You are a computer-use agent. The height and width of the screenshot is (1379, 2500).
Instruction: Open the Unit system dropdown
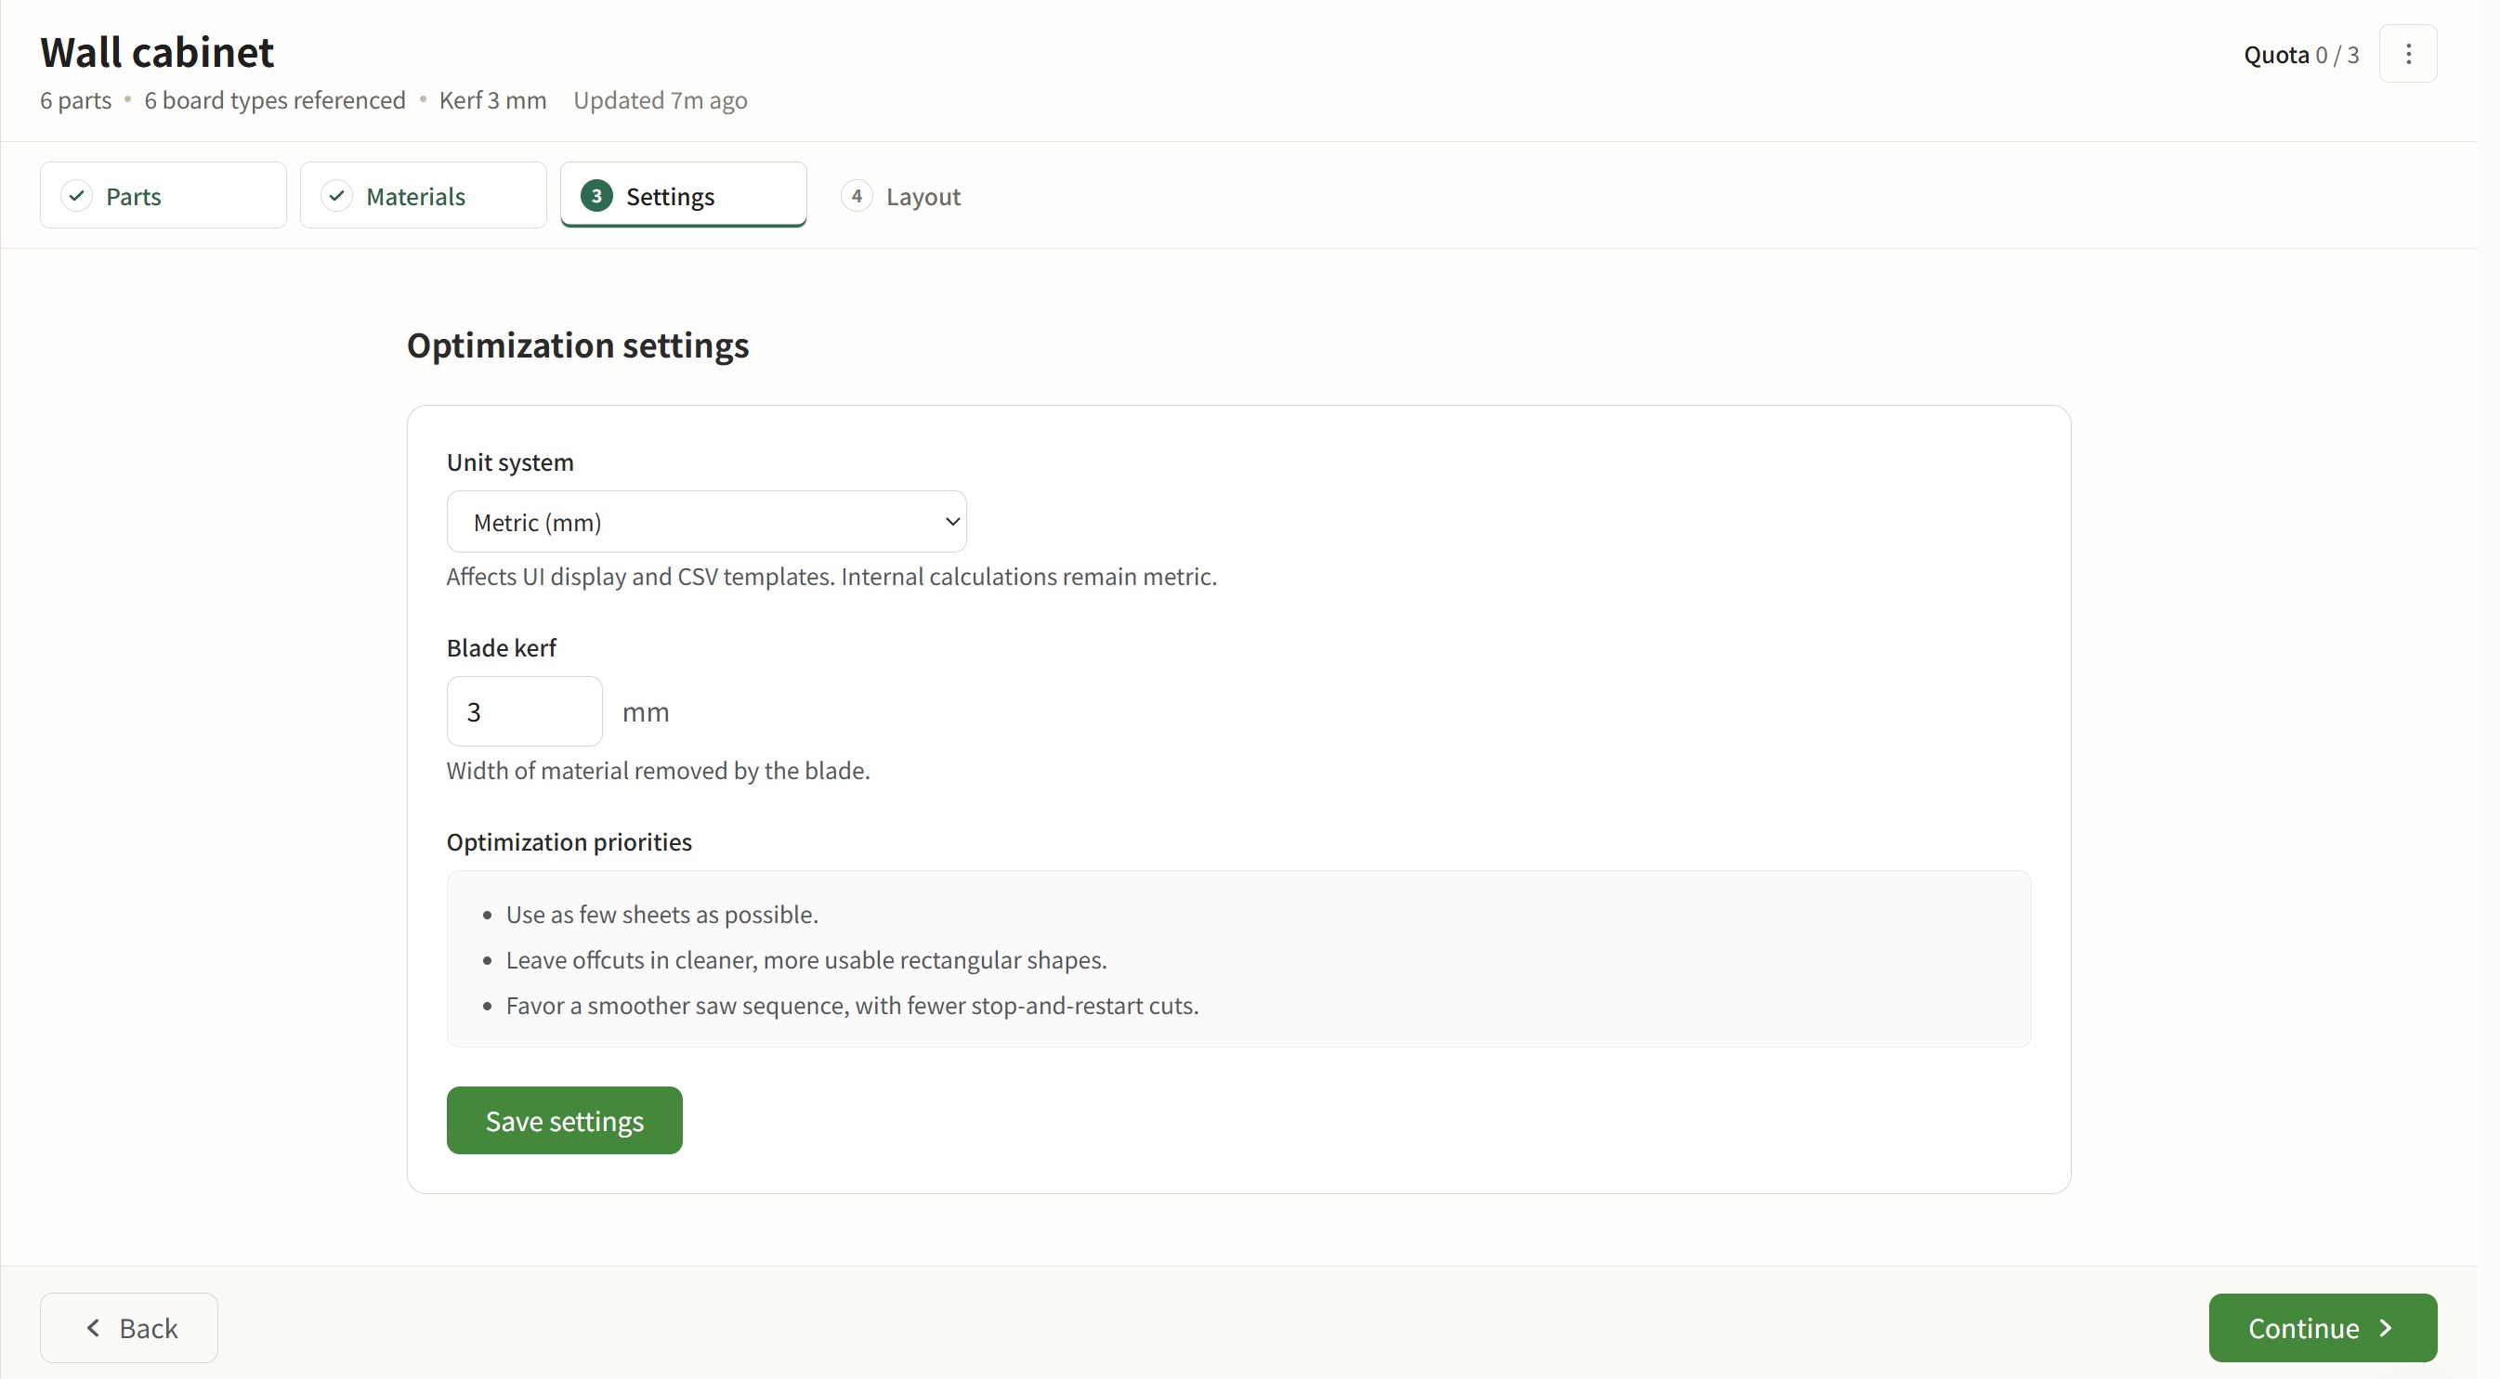click(x=705, y=522)
